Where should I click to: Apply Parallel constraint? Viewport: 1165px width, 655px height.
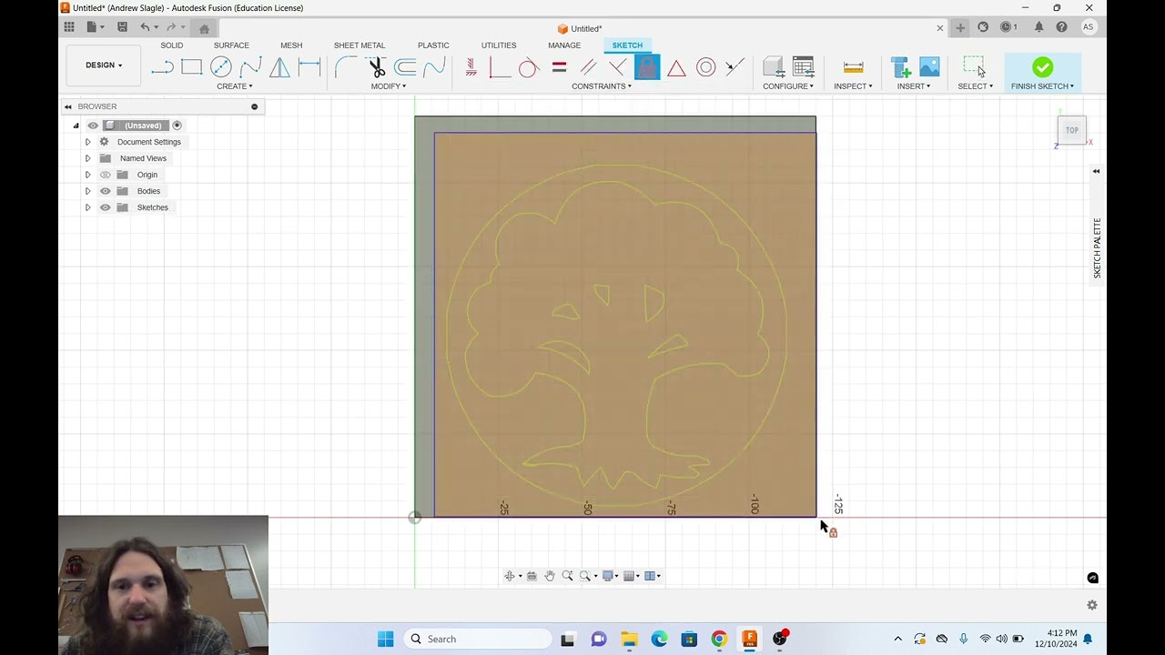click(x=588, y=67)
